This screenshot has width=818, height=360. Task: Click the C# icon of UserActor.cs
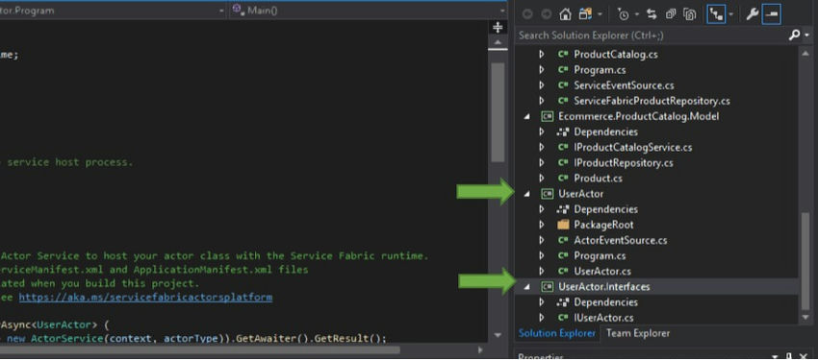(x=563, y=271)
